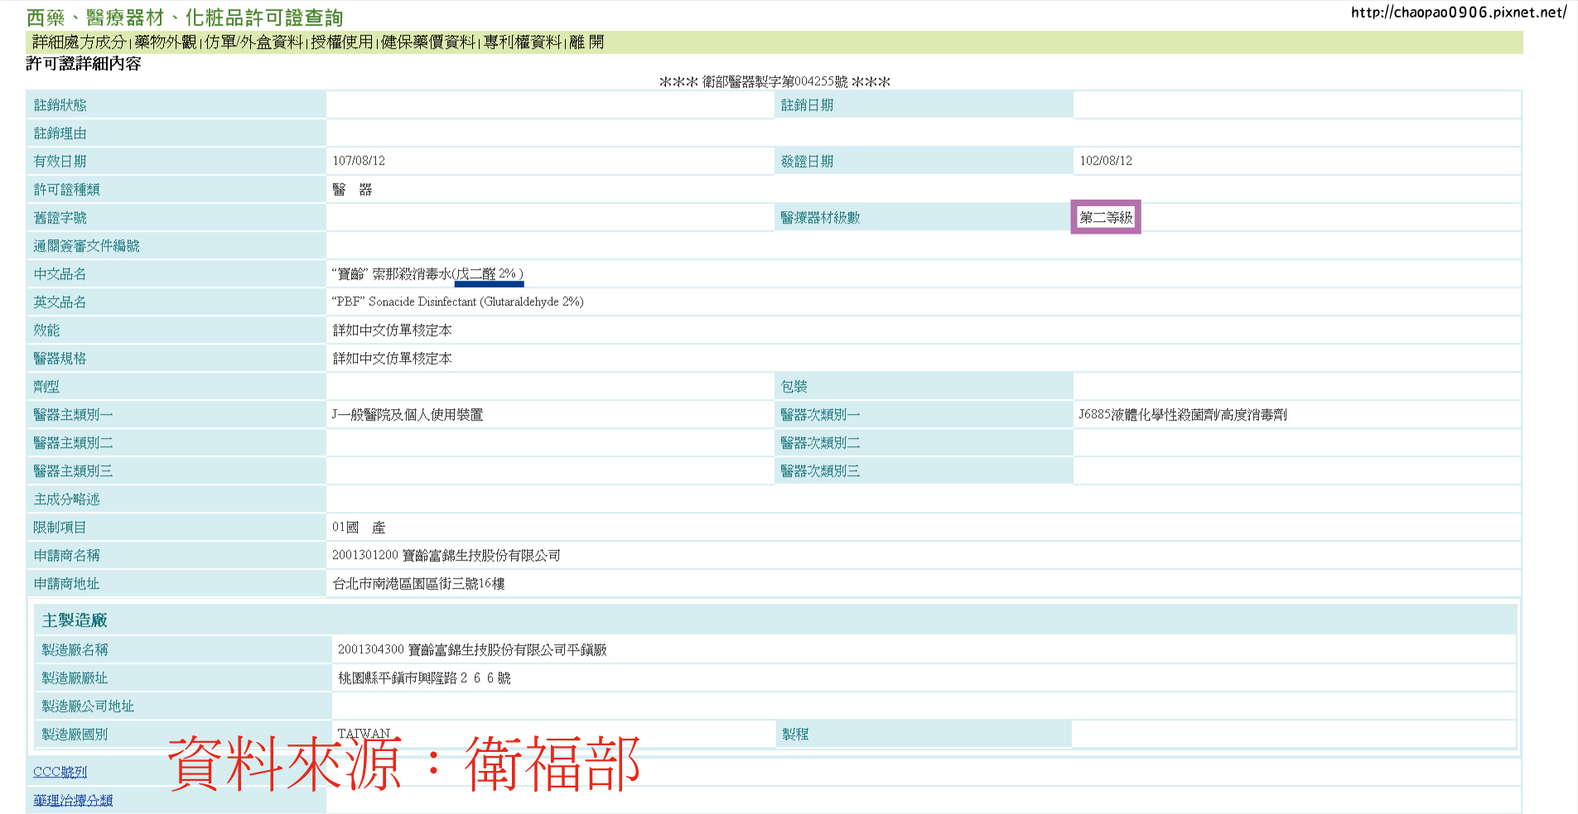Click the 舊證字號 label
Image resolution: width=1578 pixels, height=814 pixels.
[60, 218]
